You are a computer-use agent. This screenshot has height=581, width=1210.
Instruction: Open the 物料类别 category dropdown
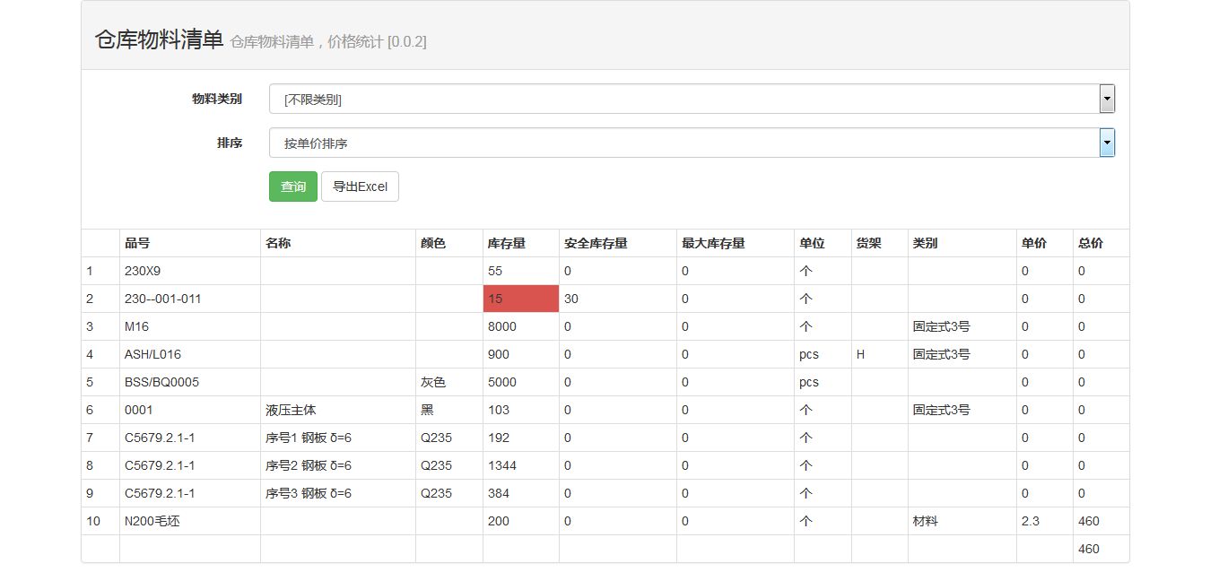[x=691, y=100]
